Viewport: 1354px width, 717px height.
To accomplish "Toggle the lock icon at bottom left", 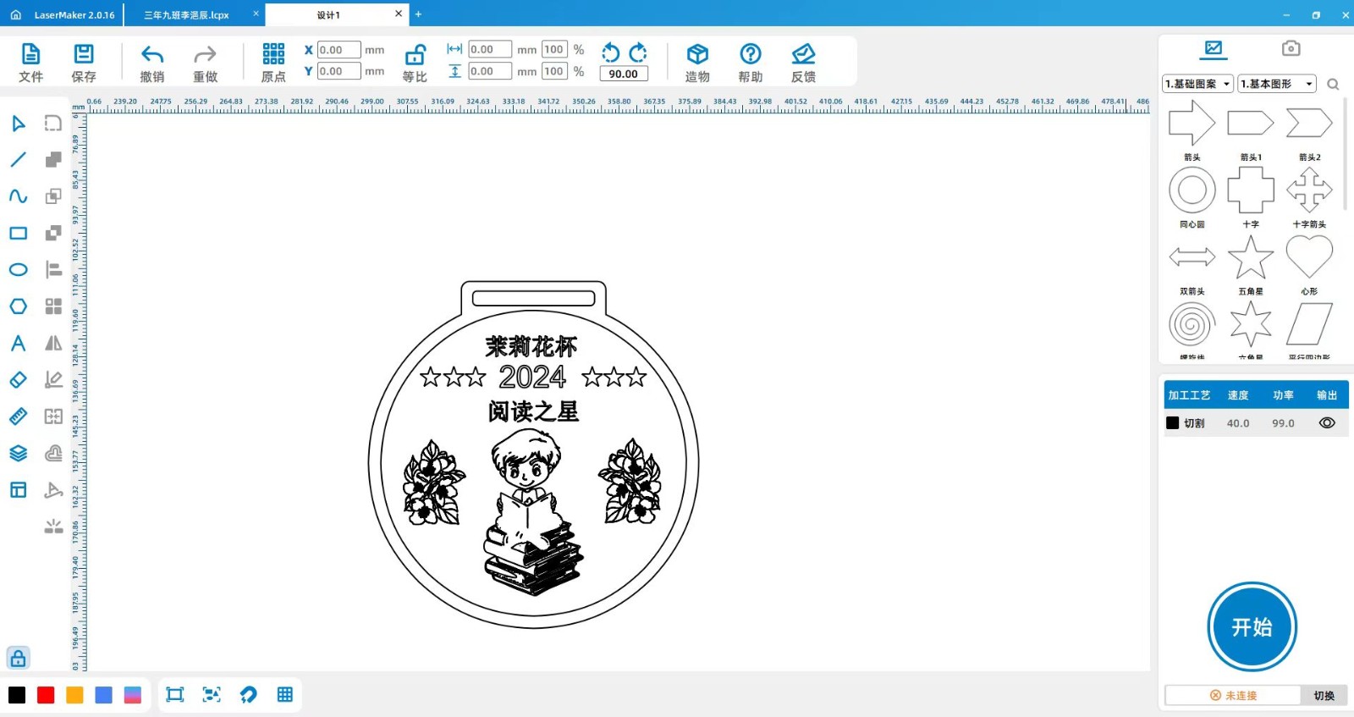I will (18, 659).
